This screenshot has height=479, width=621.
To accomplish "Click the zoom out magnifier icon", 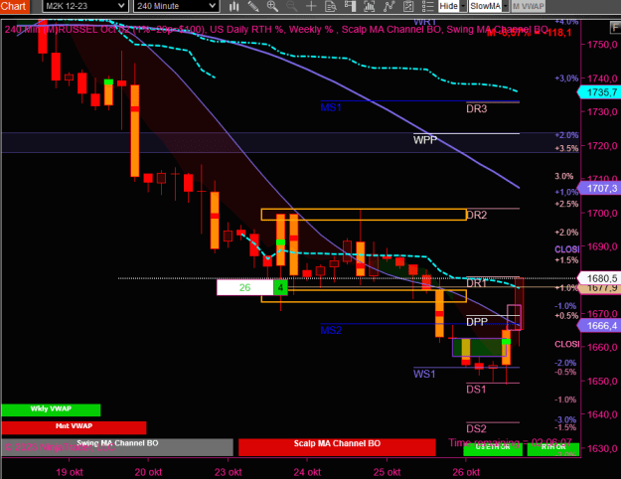I will [292, 6].
